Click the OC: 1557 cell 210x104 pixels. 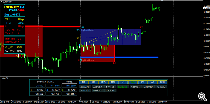click(69, 94)
